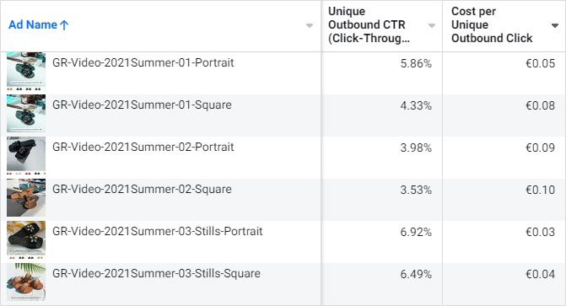Open the Summer-01-Square ad thumbnail

click(x=26, y=113)
